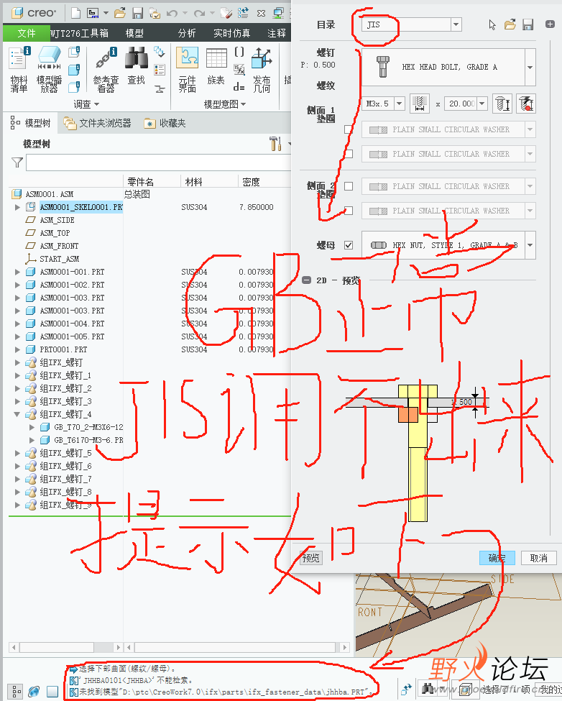
Task: Open model tree settings hammer icon
Action: [x=275, y=144]
